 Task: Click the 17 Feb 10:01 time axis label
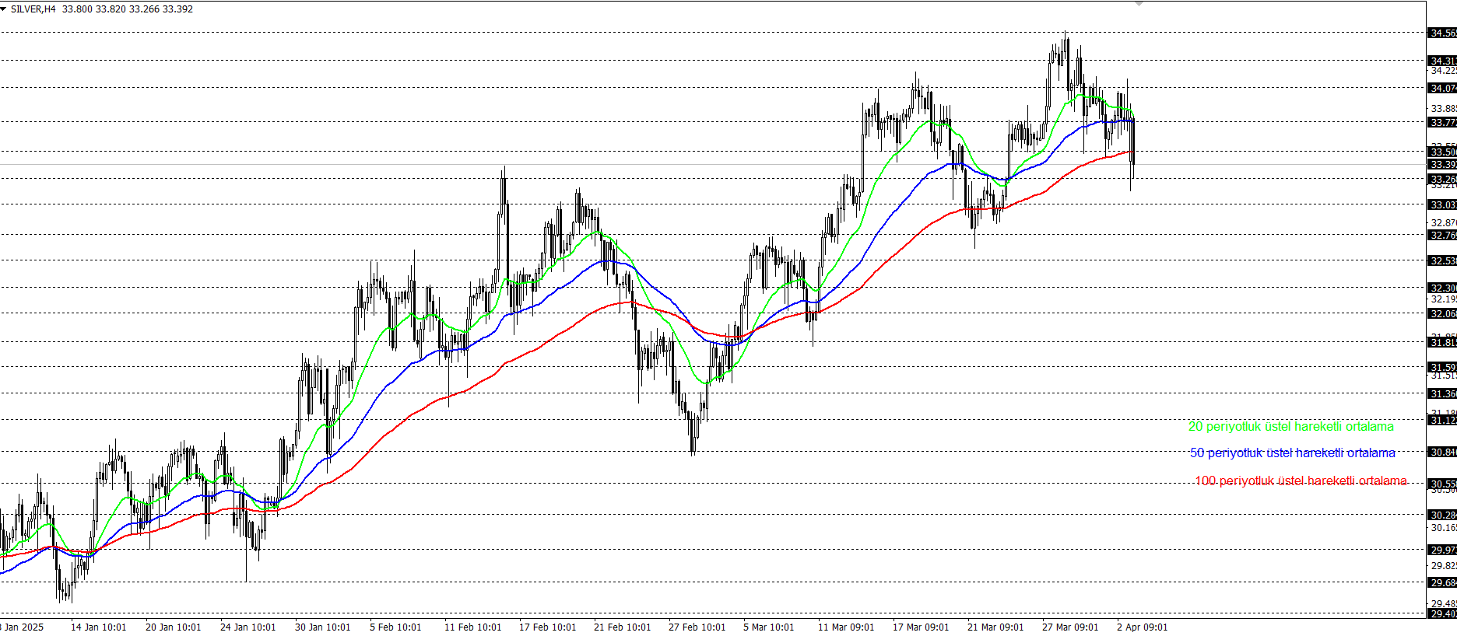[547, 627]
